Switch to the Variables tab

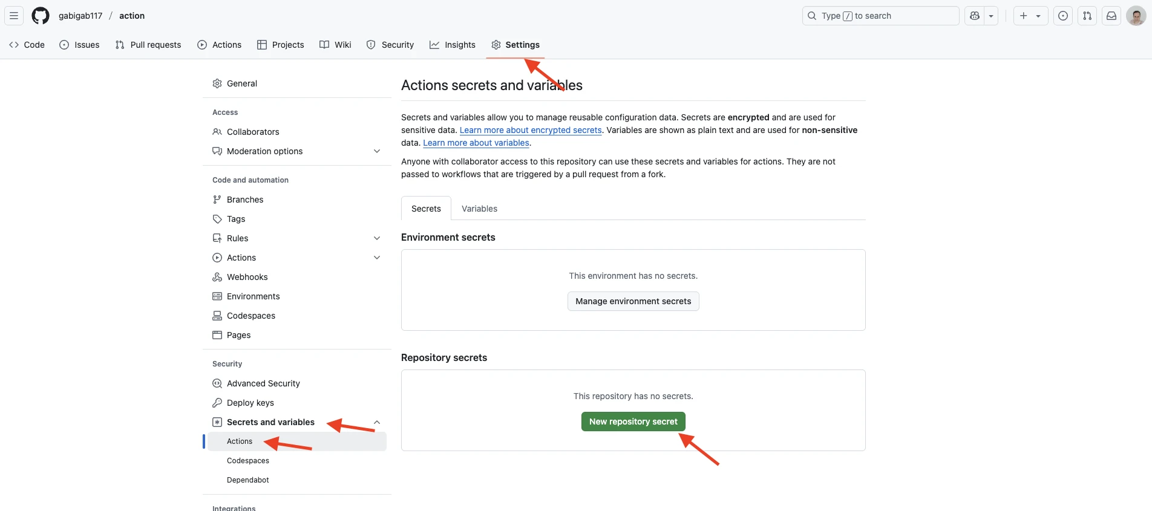coord(479,209)
